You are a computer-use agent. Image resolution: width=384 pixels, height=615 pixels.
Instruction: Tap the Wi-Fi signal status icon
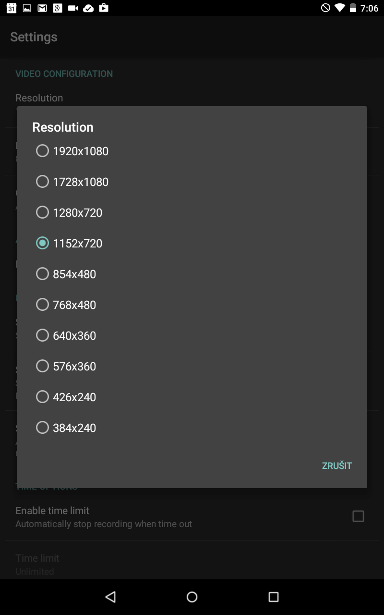[x=340, y=8]
